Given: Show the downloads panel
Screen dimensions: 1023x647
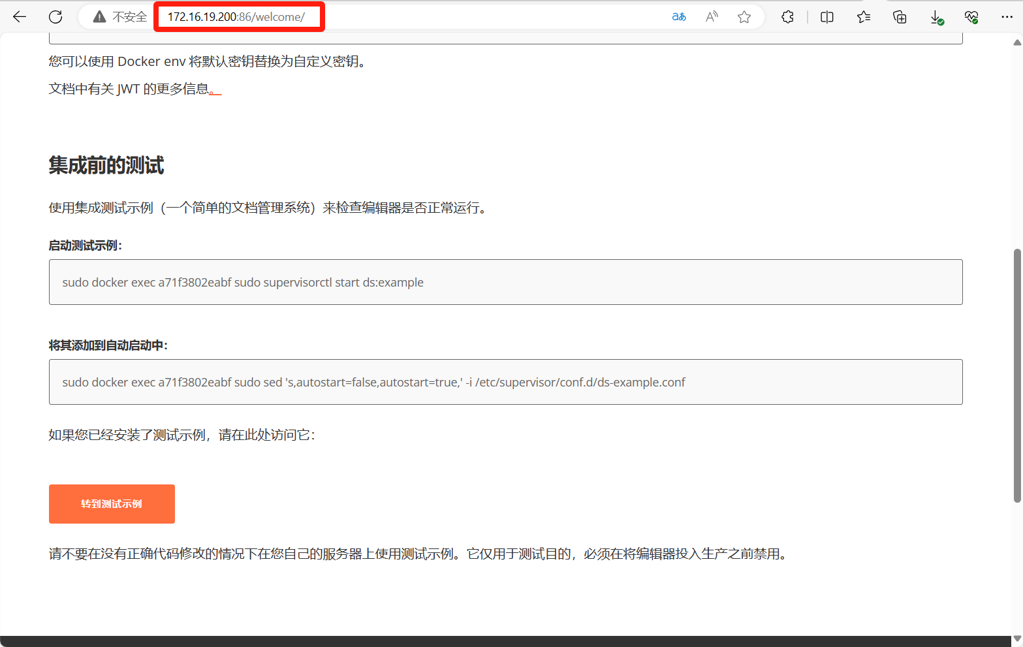Looking at the screenshot, I should 936,17.
